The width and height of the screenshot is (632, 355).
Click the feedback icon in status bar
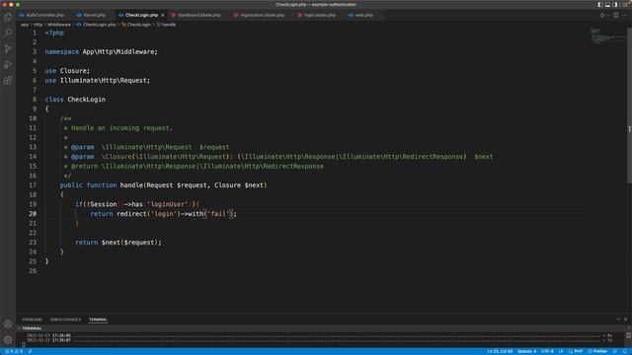pyautogui.click(x=615, y=351)
